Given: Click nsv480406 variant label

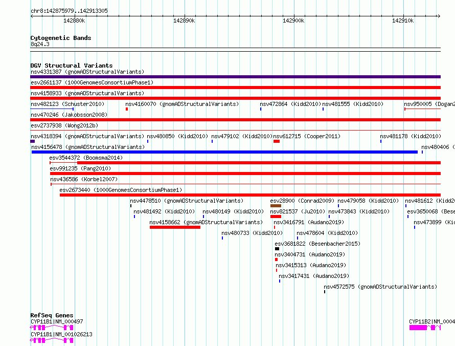Looking at the screenshot, I should coord(438,147).
